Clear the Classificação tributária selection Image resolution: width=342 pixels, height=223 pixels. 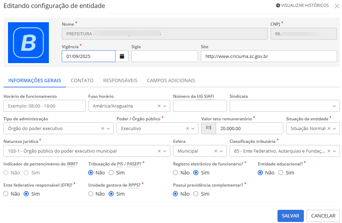click(x=329, y=151)
